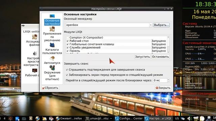This screenshot has width=216, height=121.
Task: Click the weather tray icon
Action: (x=196, y=119)
